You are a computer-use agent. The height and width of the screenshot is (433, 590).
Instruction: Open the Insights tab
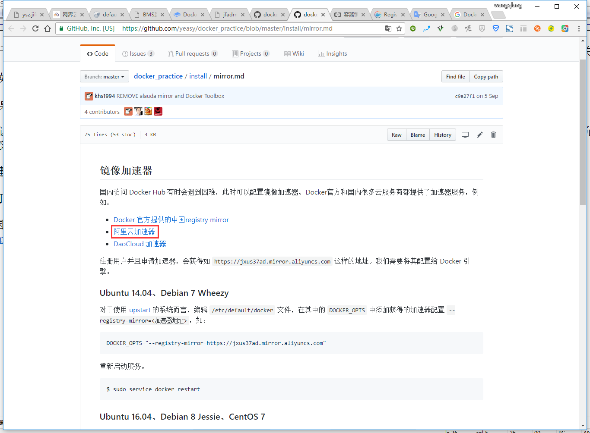click(333, 53)
